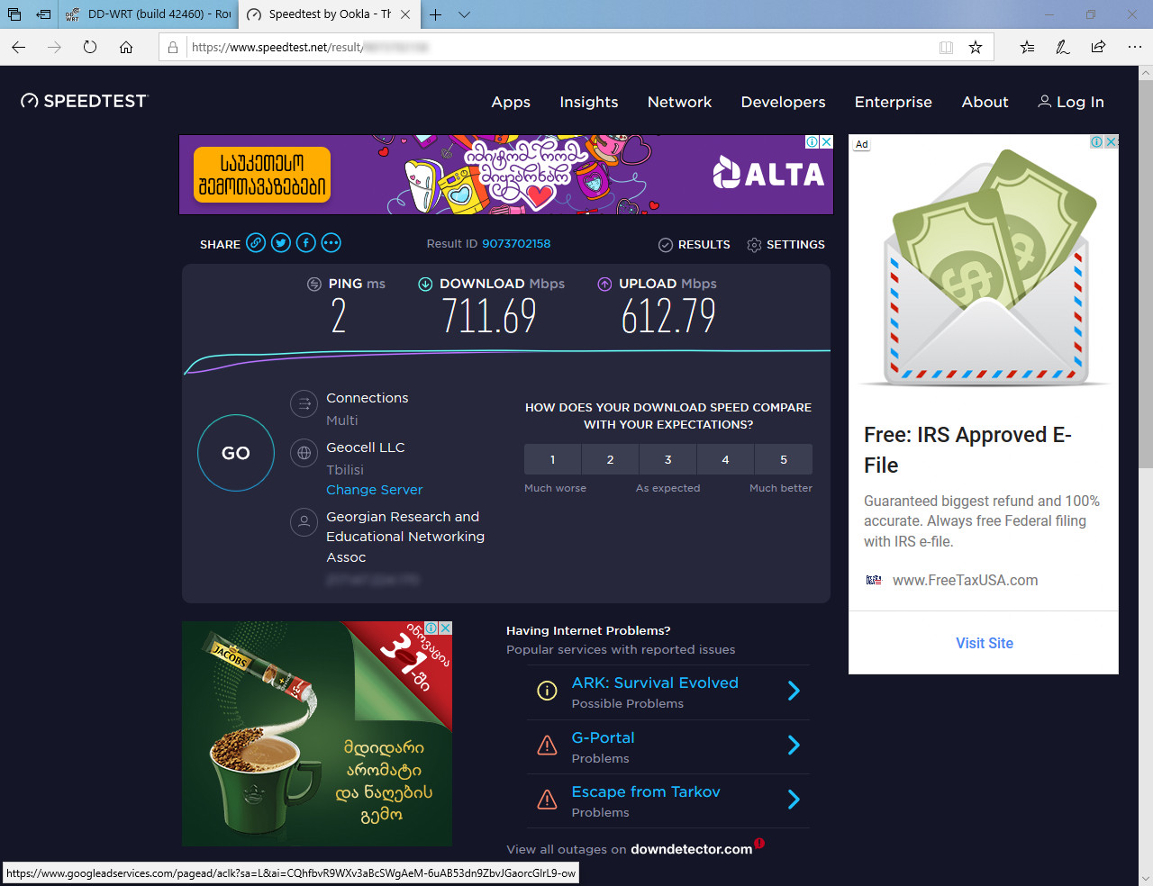Click the Jacobs coffee advertisement
This screenshot has width=1153, height=886.
317,734
